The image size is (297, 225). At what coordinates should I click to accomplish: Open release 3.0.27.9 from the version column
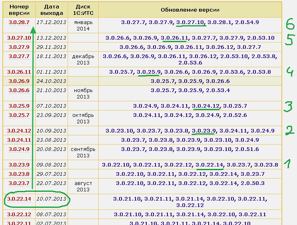click(19, 47)
